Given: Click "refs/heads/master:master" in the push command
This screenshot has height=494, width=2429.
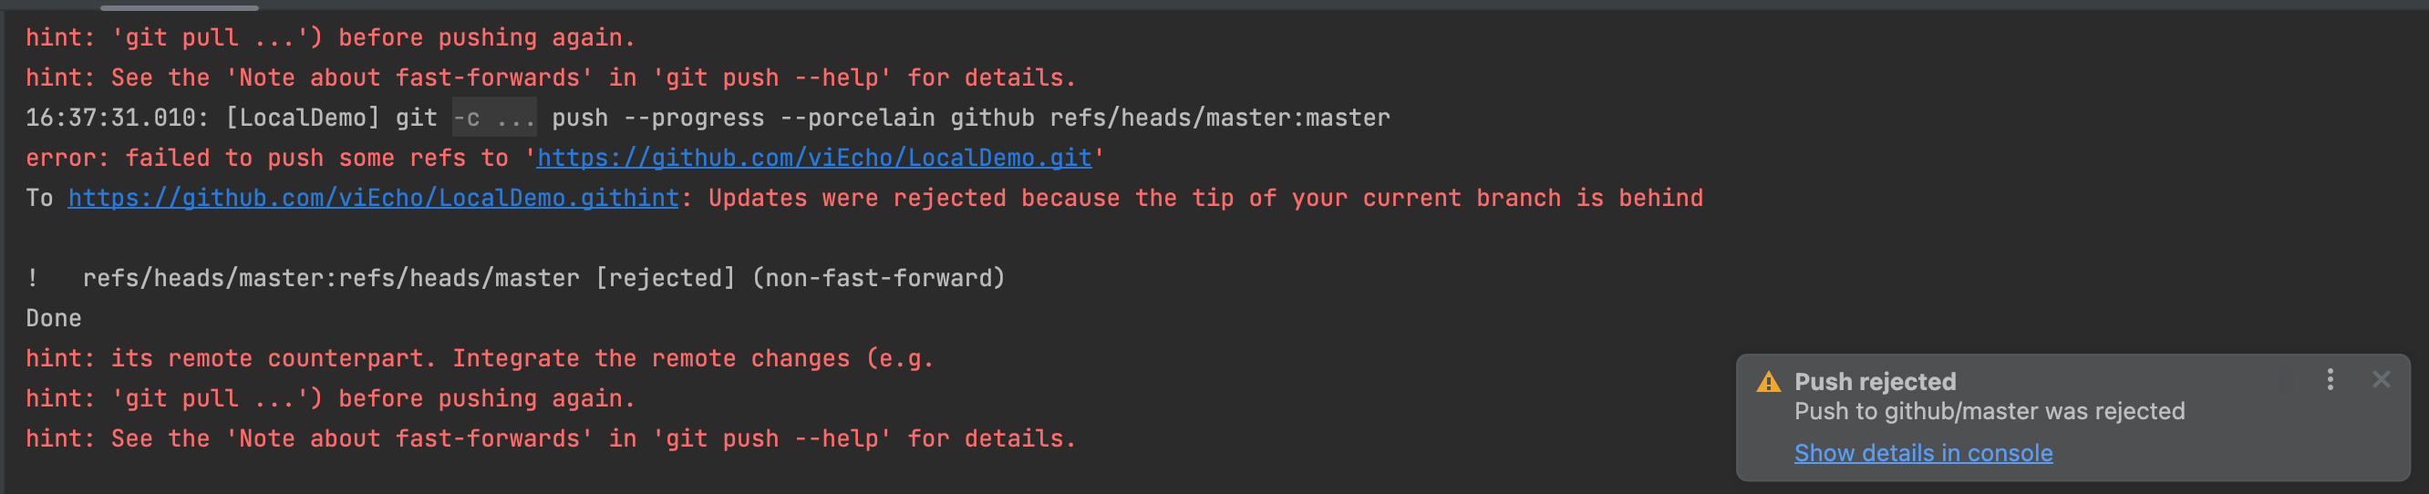Looking at the screenshot, I should point(1219,118).
